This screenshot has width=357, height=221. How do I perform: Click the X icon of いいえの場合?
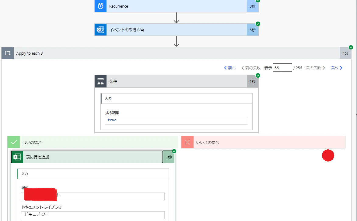coord(187,142)
